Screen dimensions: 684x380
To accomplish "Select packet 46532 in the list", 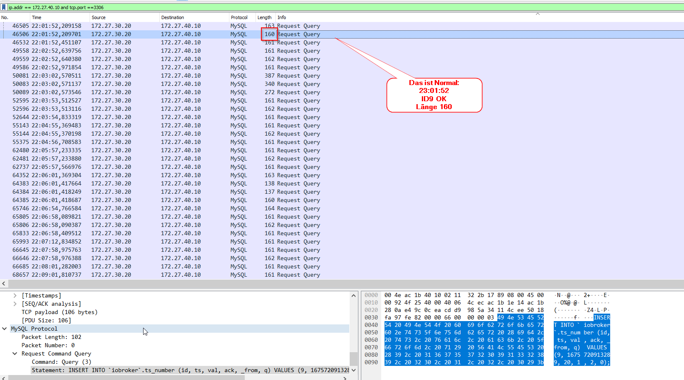I will (x=342, y=42).
